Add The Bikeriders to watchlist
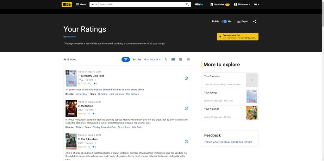Image resolution: width=324 pixels, height=161 pixels. [67, 136]
